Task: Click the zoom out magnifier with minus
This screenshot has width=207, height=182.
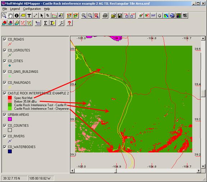Action: tap(90, 15)
